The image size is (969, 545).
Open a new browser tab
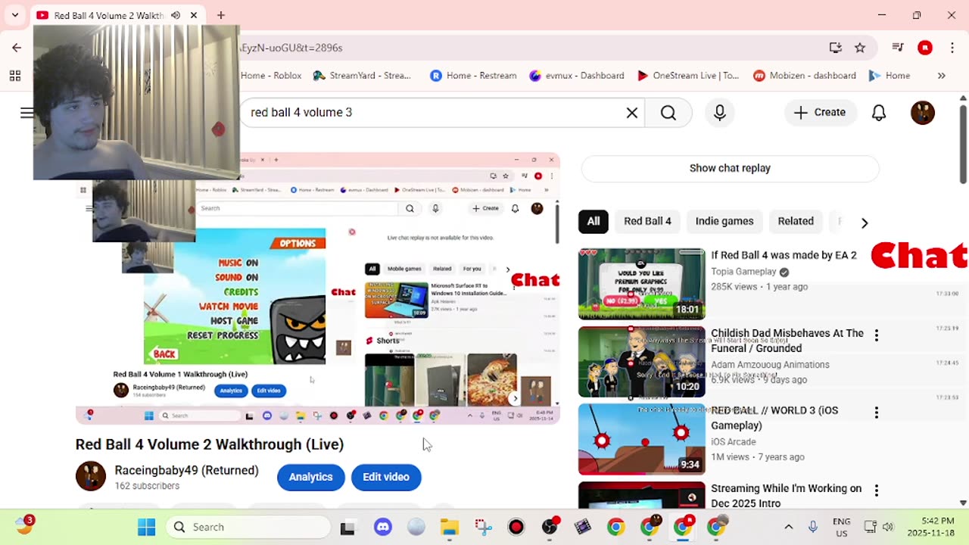pyautogui.click(x=220, y=15)
